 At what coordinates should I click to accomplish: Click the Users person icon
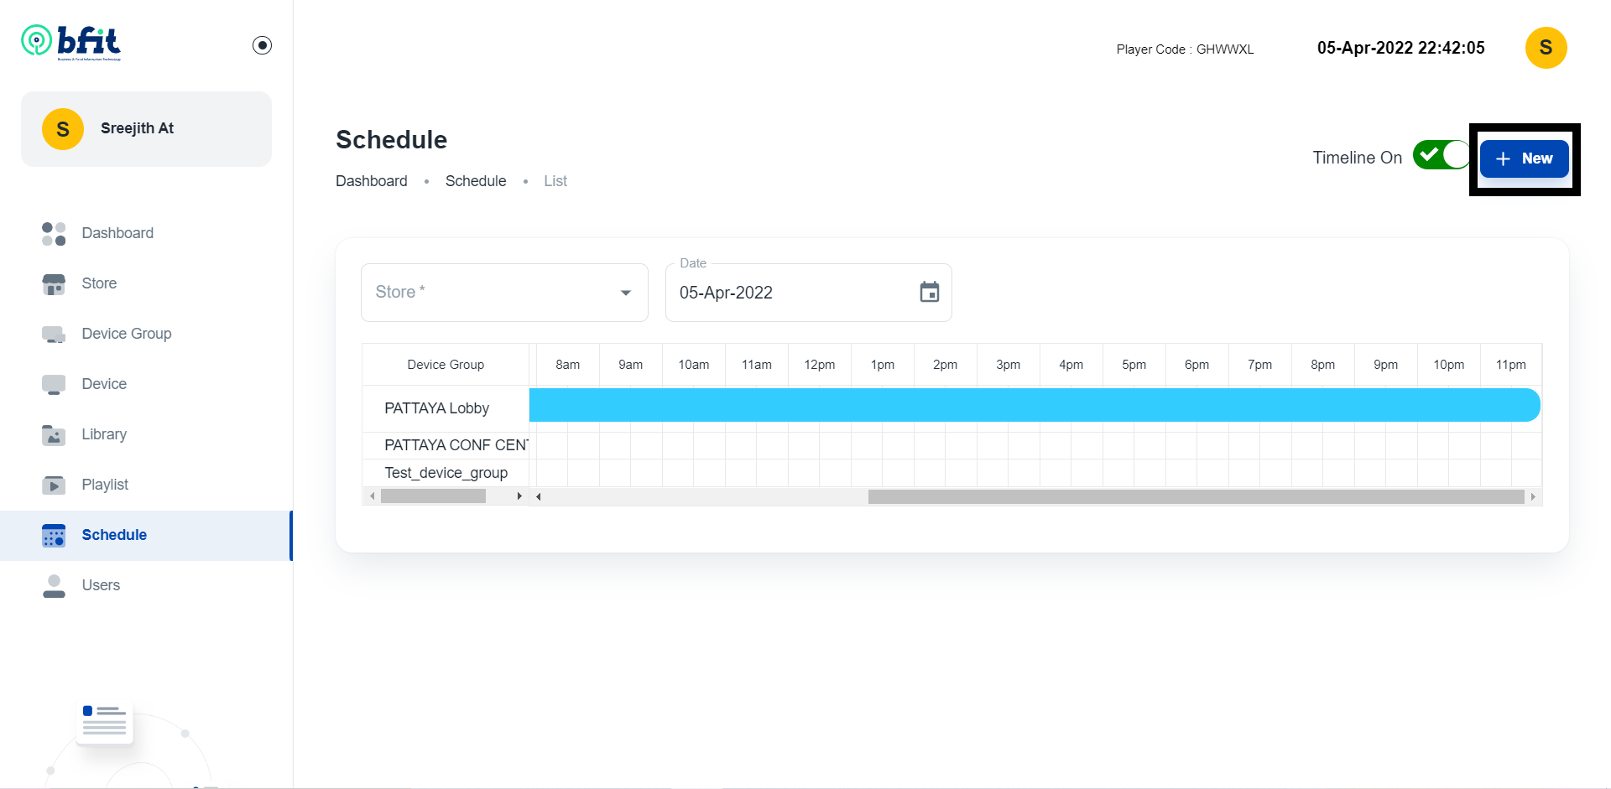[x=54, y=586]
